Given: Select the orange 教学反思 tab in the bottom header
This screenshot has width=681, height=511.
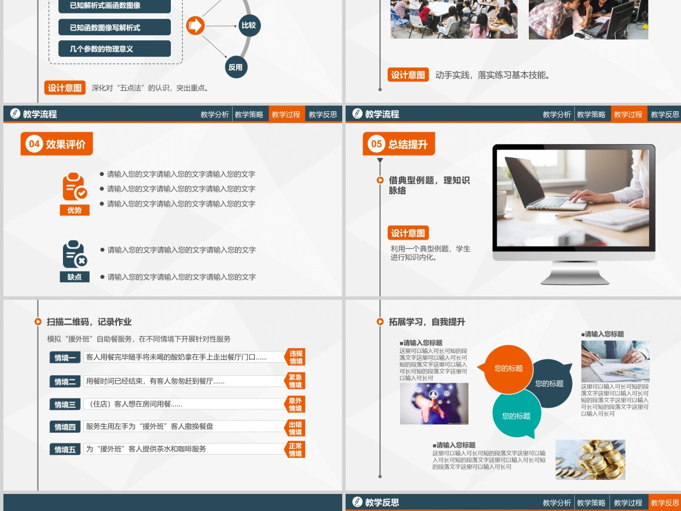Looking at the screenshot, I should pos(665,502).
